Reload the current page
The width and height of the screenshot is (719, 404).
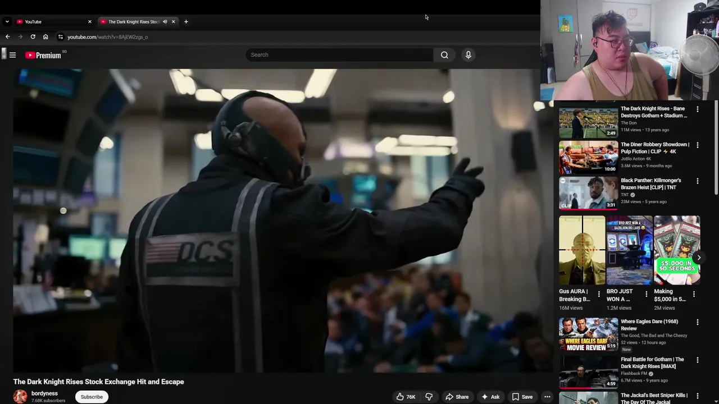coord(33,37)
